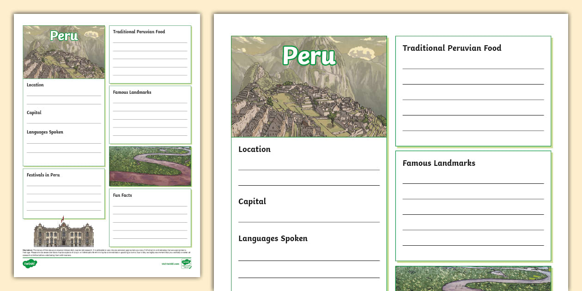Viewport: 582px width, 291px height.
Task: Click the twinkl quality badge near the page footer
Action: (x=186, y=264)
